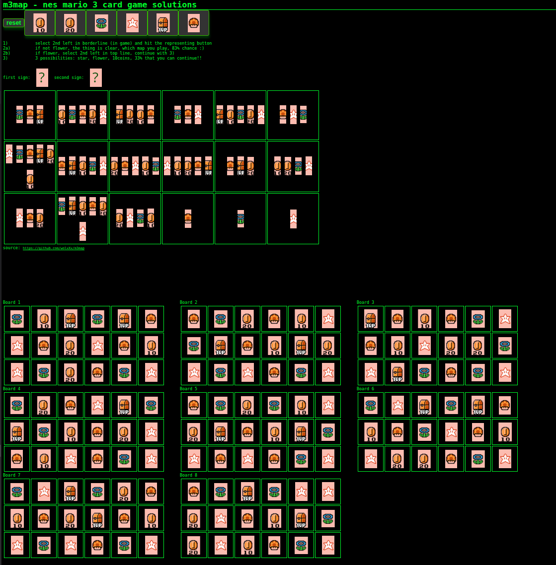Click the second sign question mark card
The image size is (556, 565).
(96, 78)
